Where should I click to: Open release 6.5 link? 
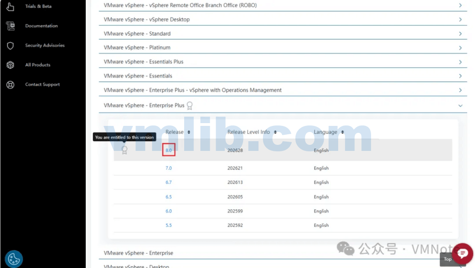169,197
